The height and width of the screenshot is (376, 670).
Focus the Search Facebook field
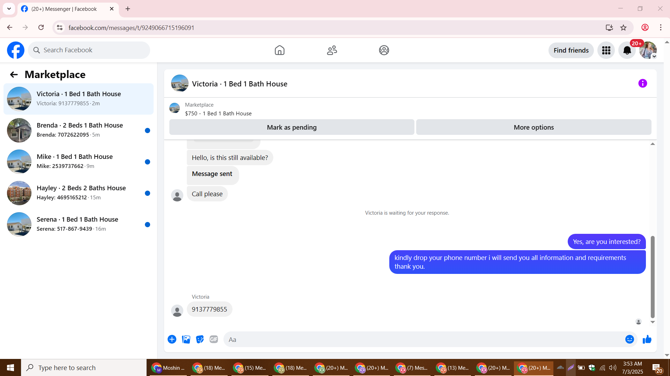point(89,50)
